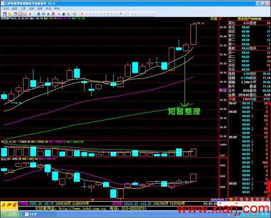The height and width of the screenshot is (218, 271).
Task: Click the 59.10 high price label
Action: [201, 23]
